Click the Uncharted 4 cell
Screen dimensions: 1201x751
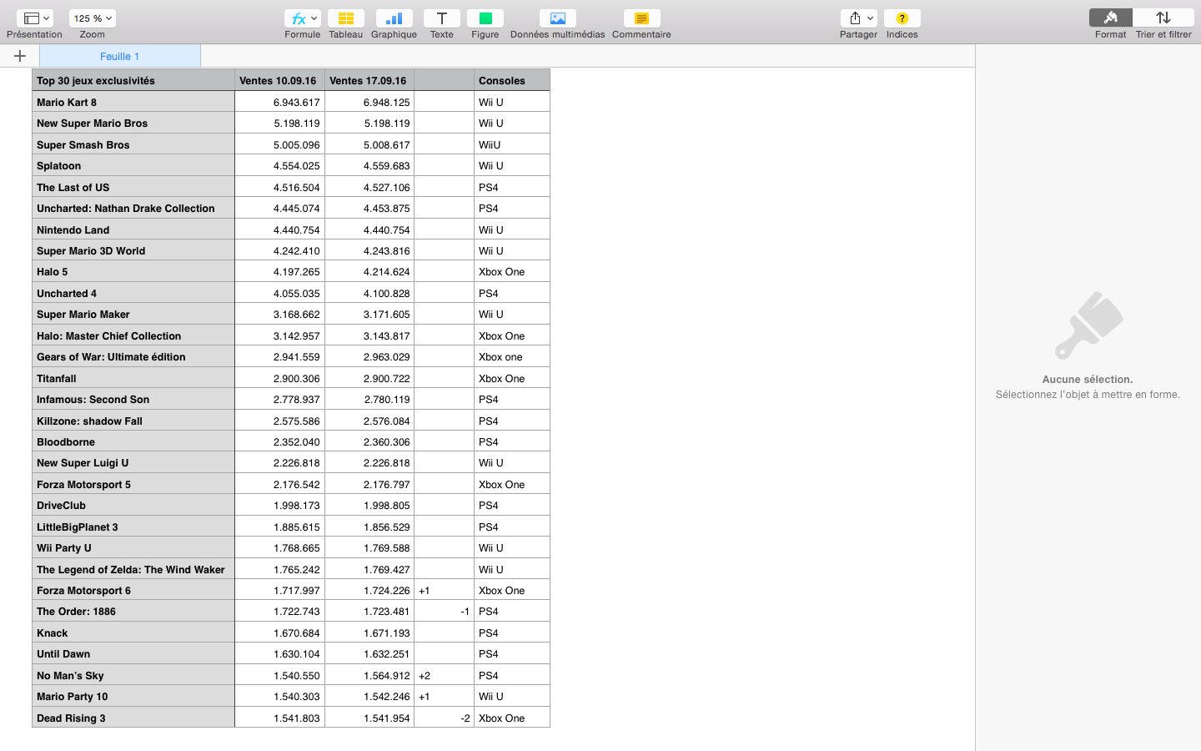133,293
